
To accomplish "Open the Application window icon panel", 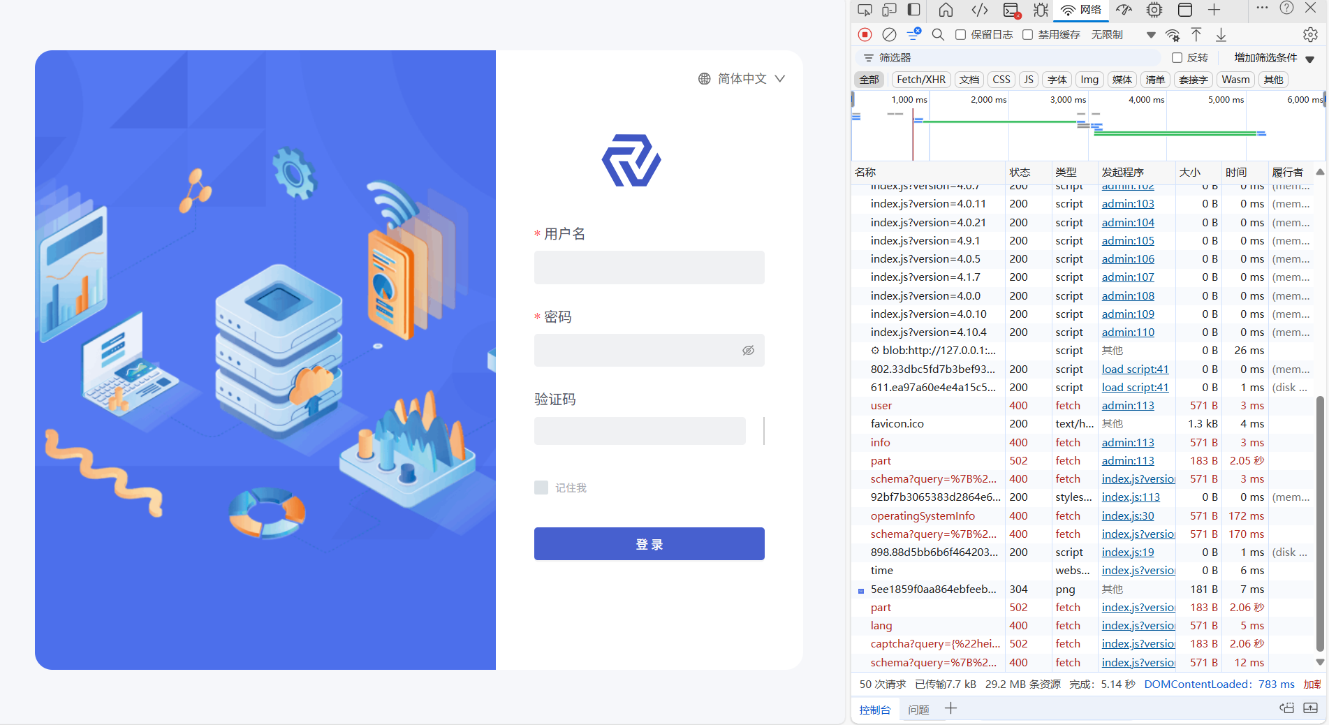I will click(1185, 10).
